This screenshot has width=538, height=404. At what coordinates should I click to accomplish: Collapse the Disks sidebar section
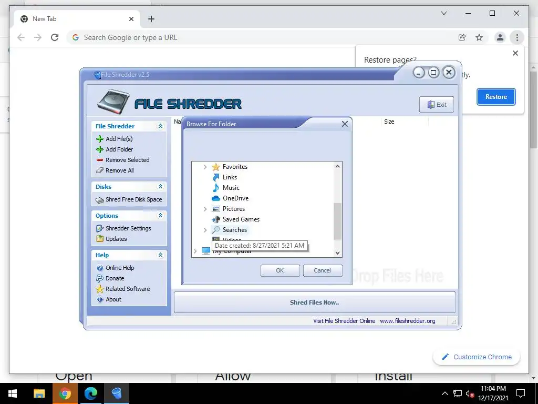[160, 187]
